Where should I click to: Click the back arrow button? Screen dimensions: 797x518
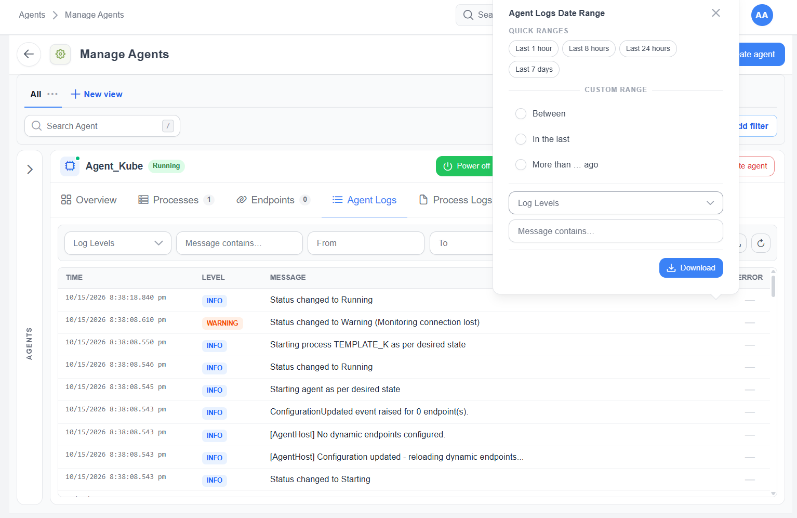tap(29, 54)
